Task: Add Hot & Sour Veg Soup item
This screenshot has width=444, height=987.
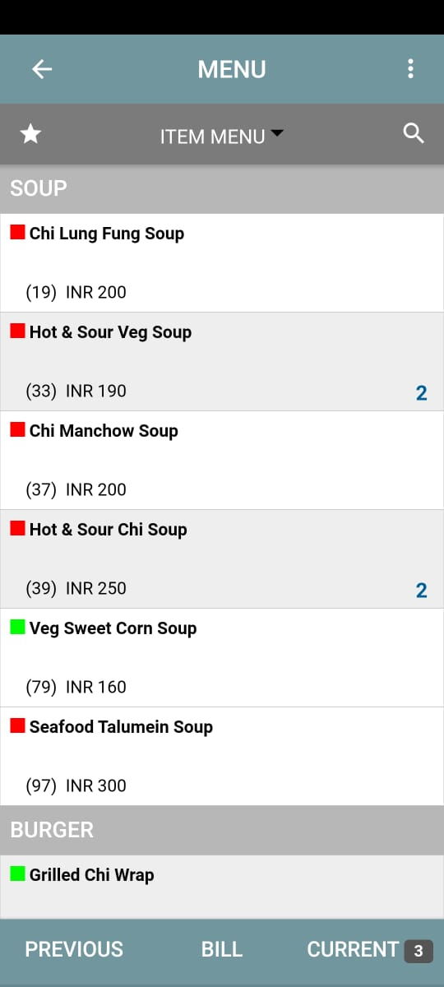Action: [x=222, y=362]
